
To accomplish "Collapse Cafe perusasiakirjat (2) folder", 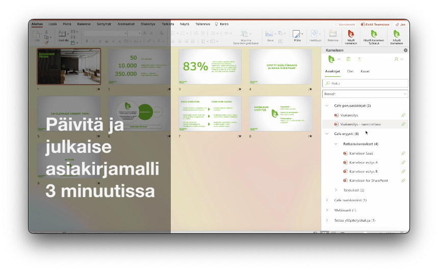I will (327, 105).
